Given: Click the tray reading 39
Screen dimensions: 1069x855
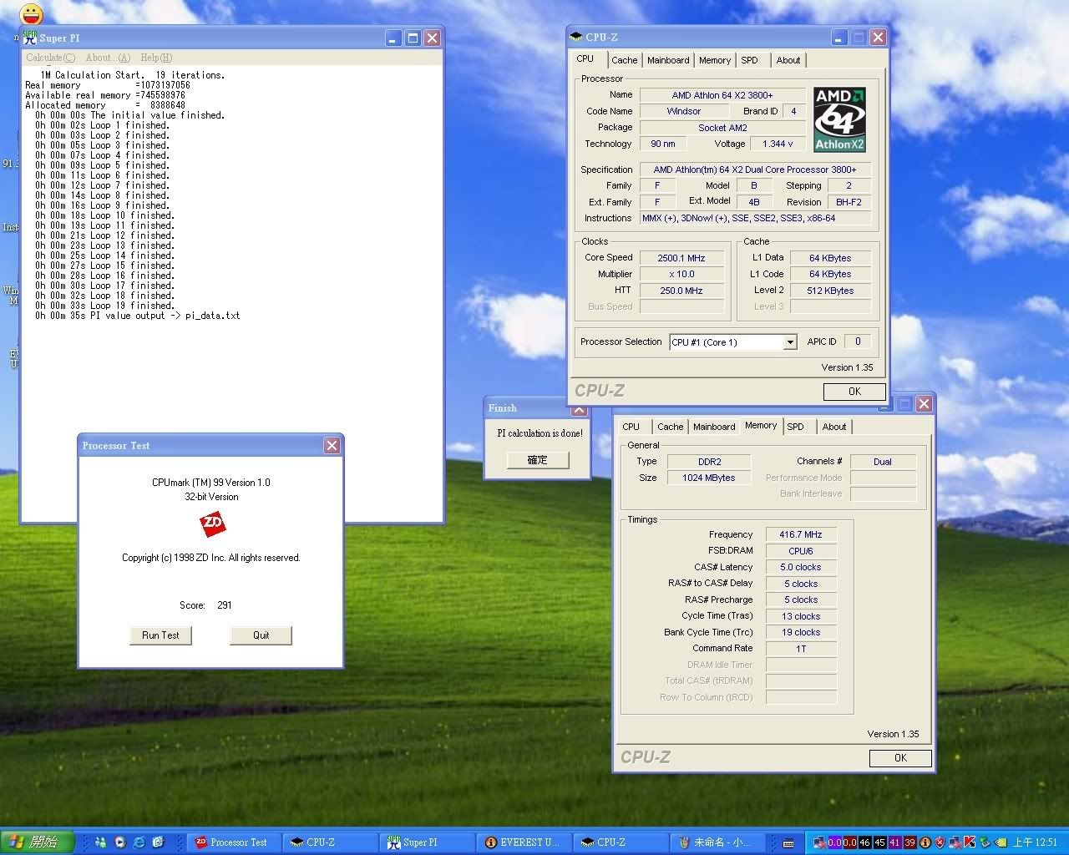Looking at the screenshot, I should (909, 842).
